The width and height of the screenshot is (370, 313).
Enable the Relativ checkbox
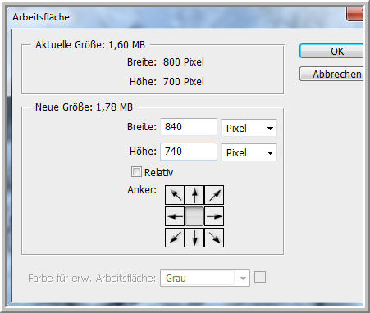coord(136,172)
